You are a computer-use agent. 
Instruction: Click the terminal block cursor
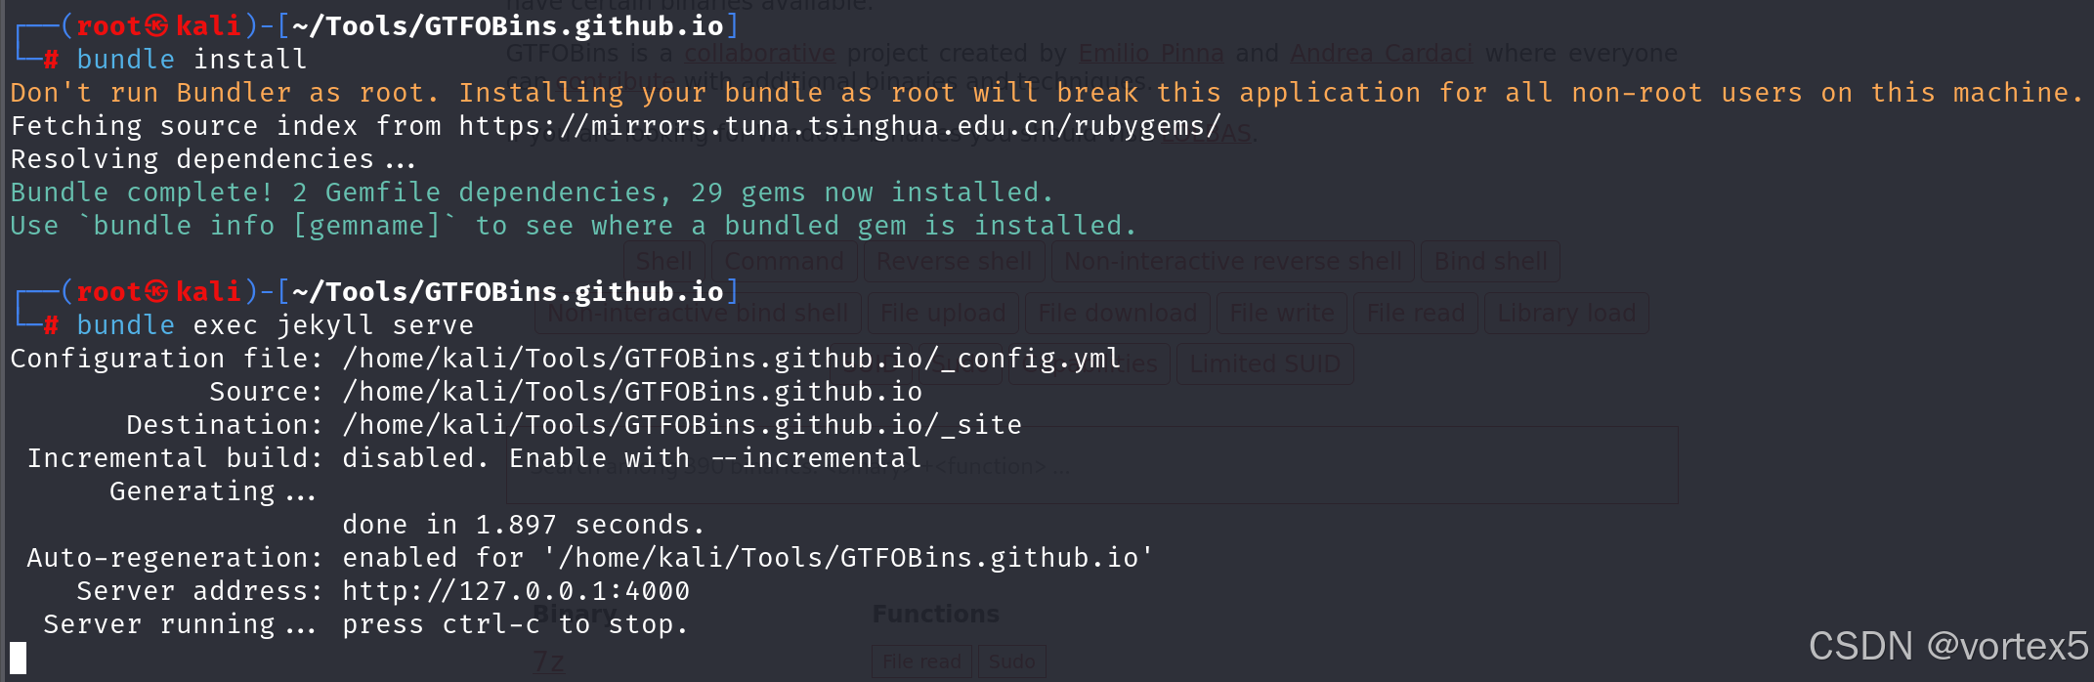tap(18, 659)
